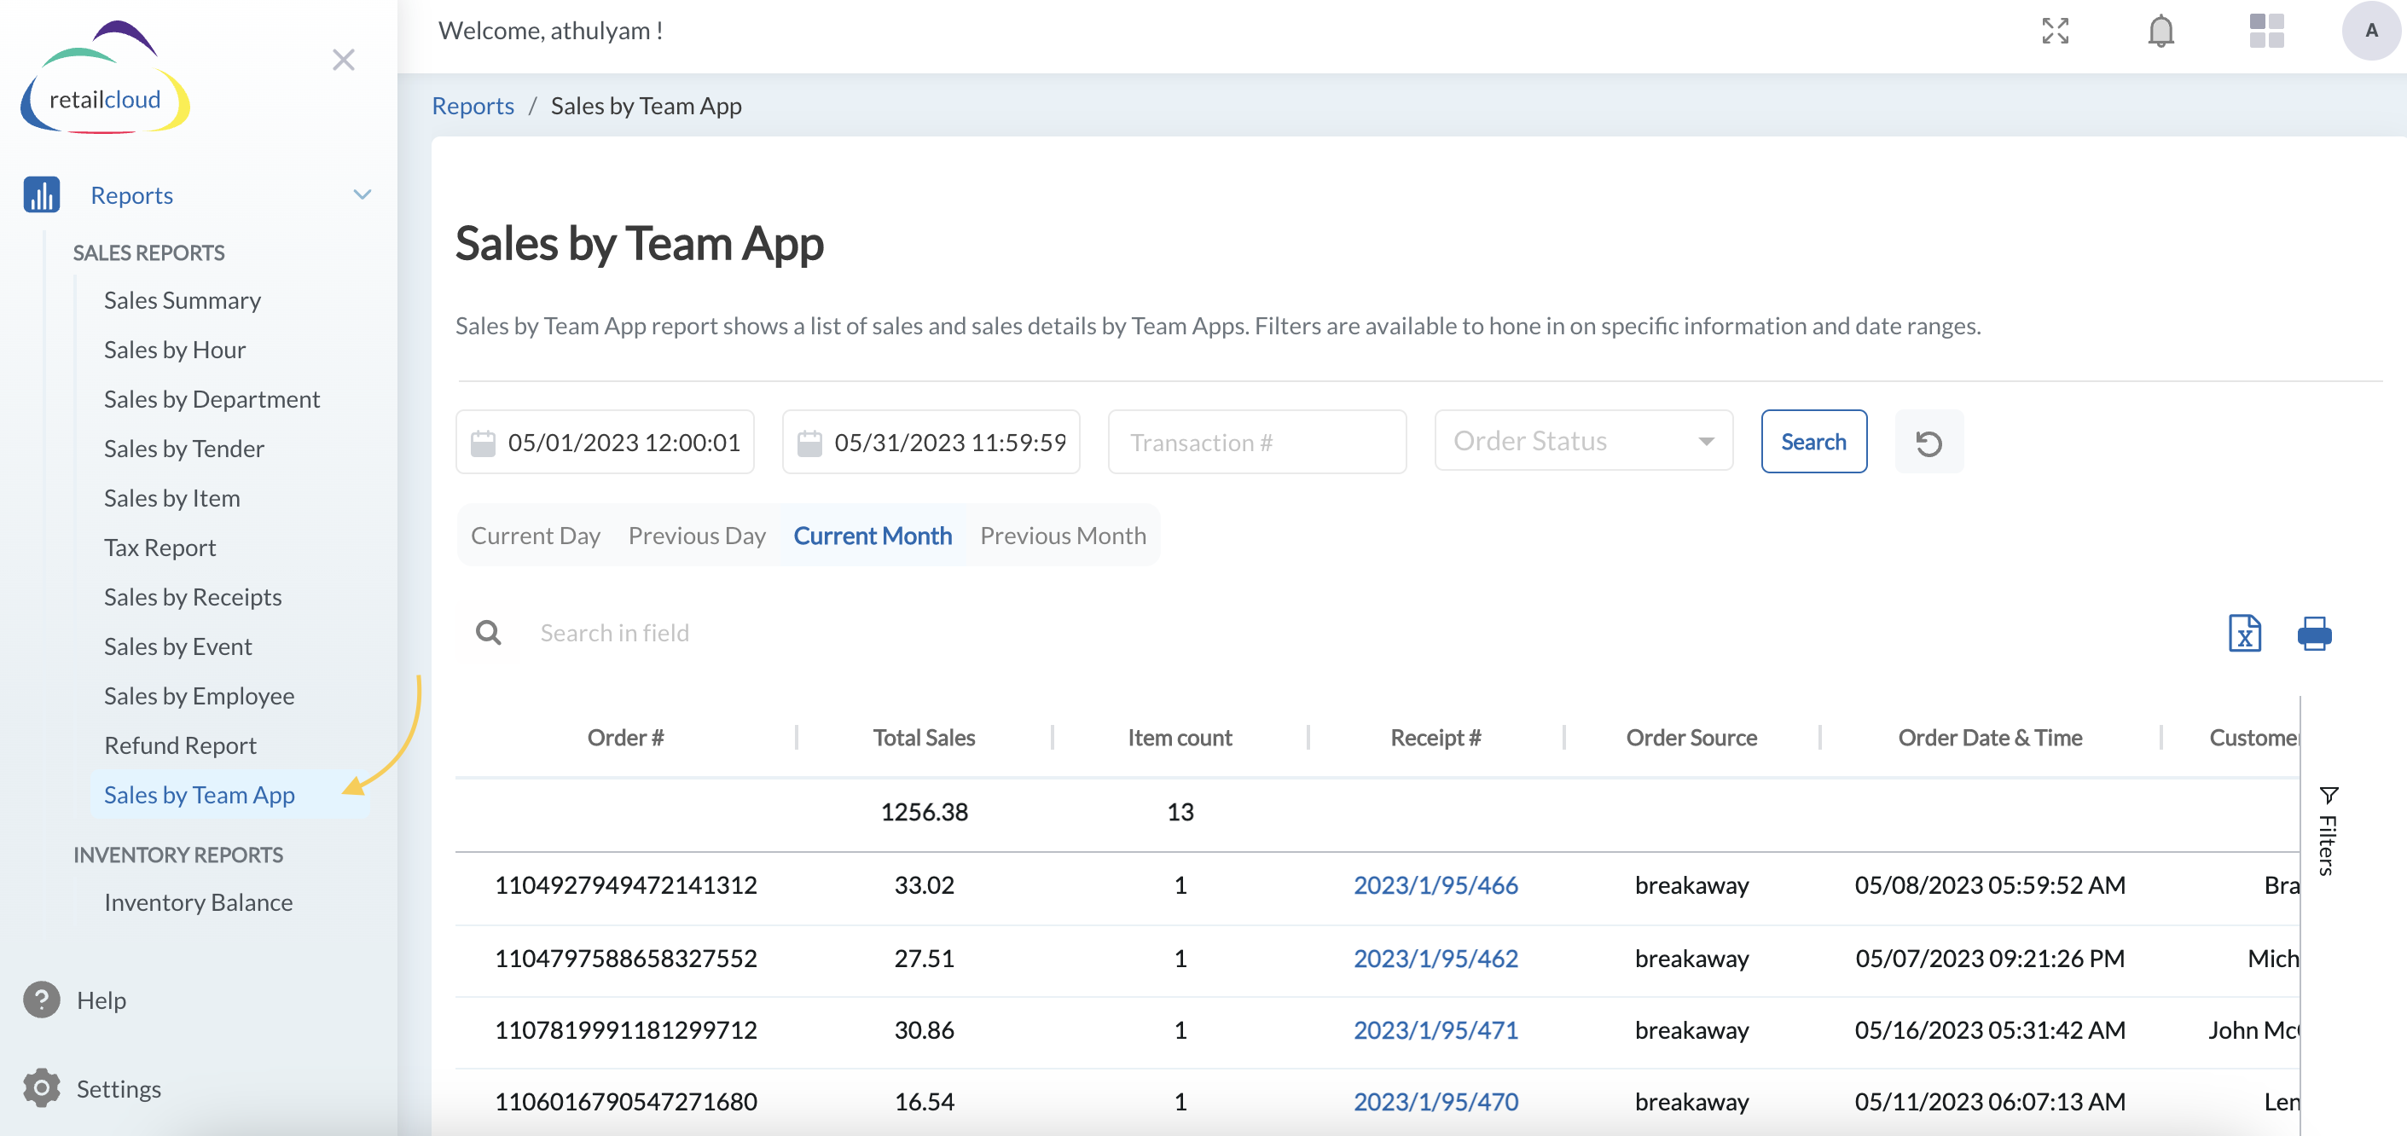The image size is (2407, 1136).
Task: Select the Current Day tab
Action: point(536,536)
